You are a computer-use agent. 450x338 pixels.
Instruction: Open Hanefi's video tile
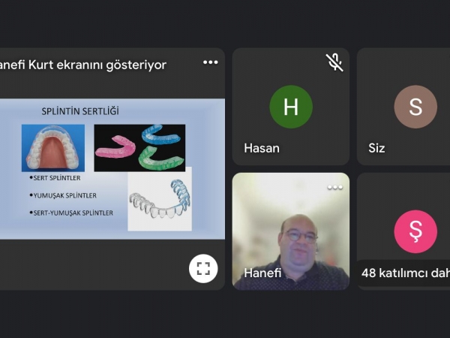pyautogui.click(x=291, y=231)
